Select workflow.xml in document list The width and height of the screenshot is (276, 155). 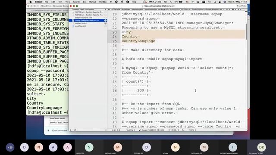click(x=81, y=26)
